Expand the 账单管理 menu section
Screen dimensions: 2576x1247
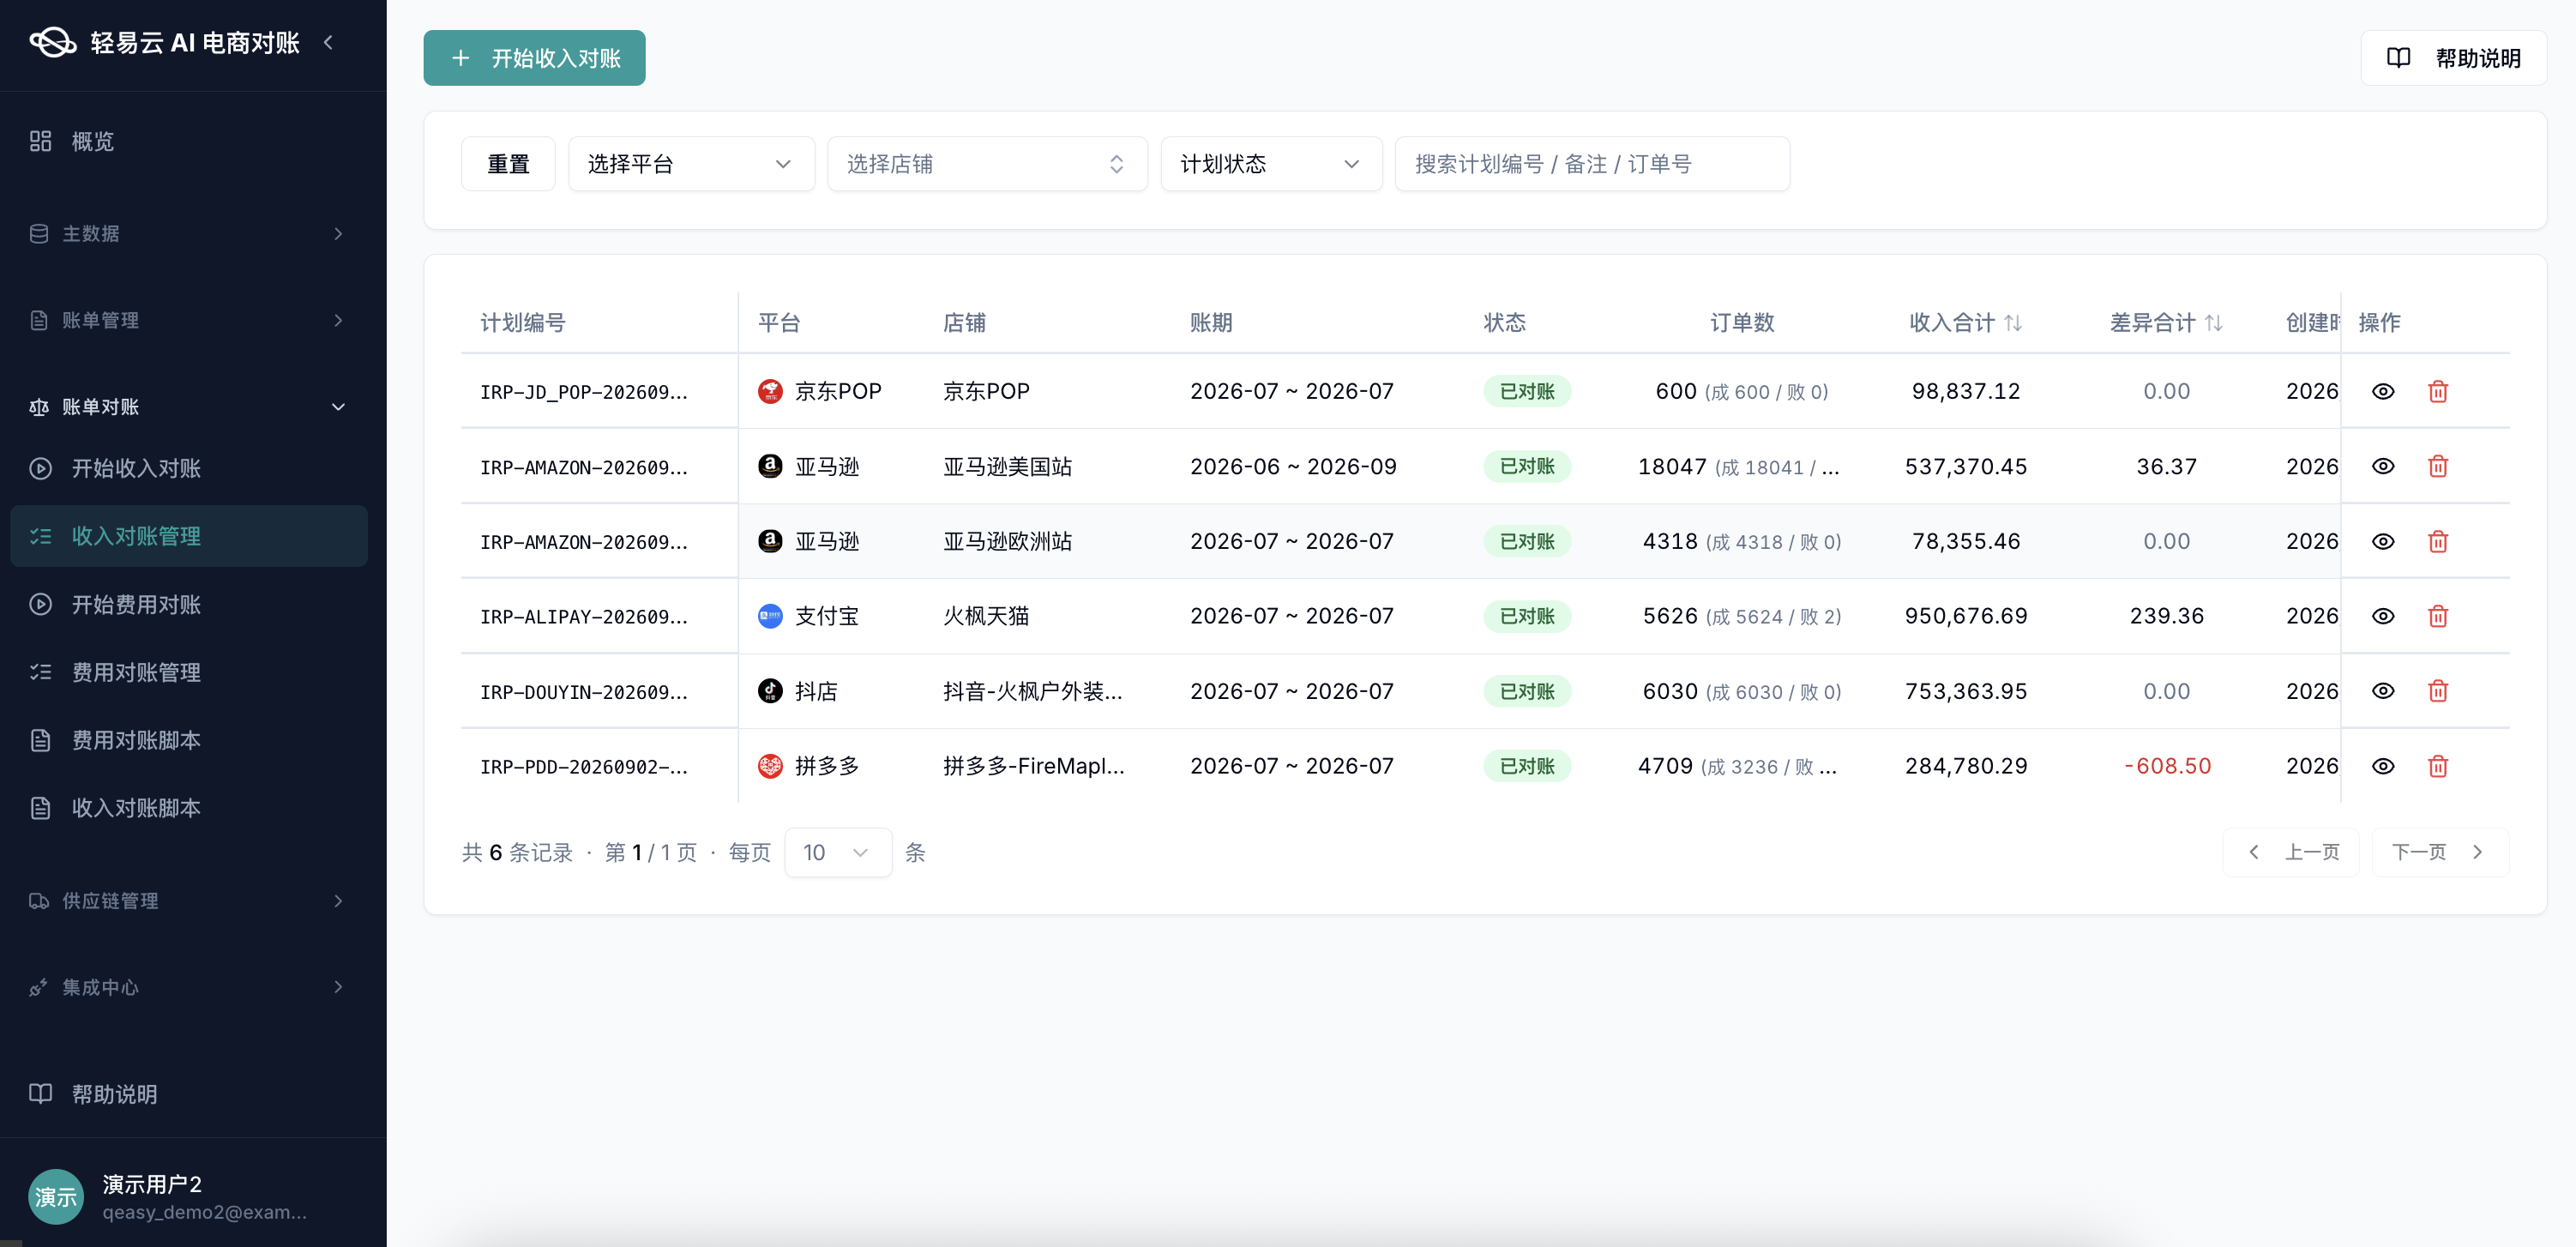189,320
